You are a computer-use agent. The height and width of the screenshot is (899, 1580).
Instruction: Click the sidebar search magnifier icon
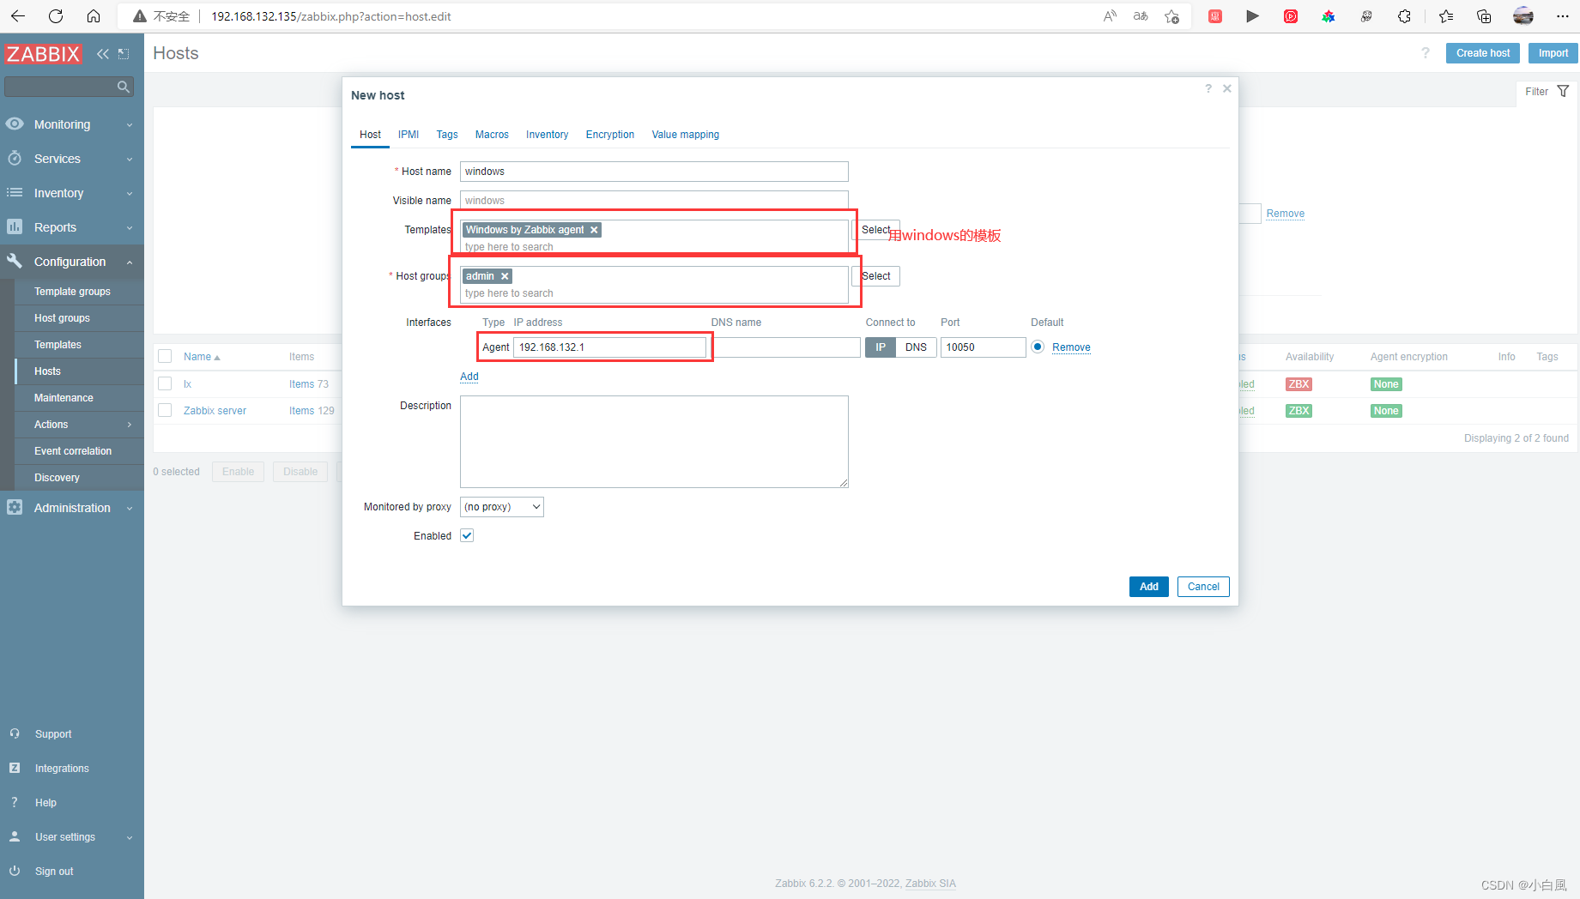[x=124, y=87]
